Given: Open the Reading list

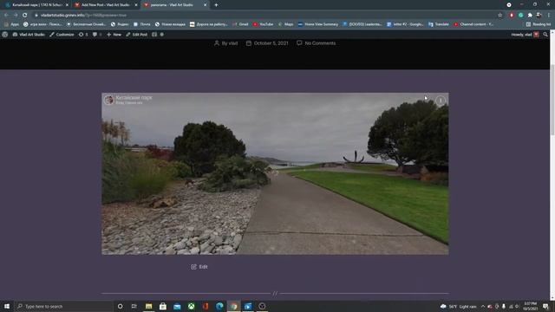Looking at the screenshot, I should tap(539, 24).
